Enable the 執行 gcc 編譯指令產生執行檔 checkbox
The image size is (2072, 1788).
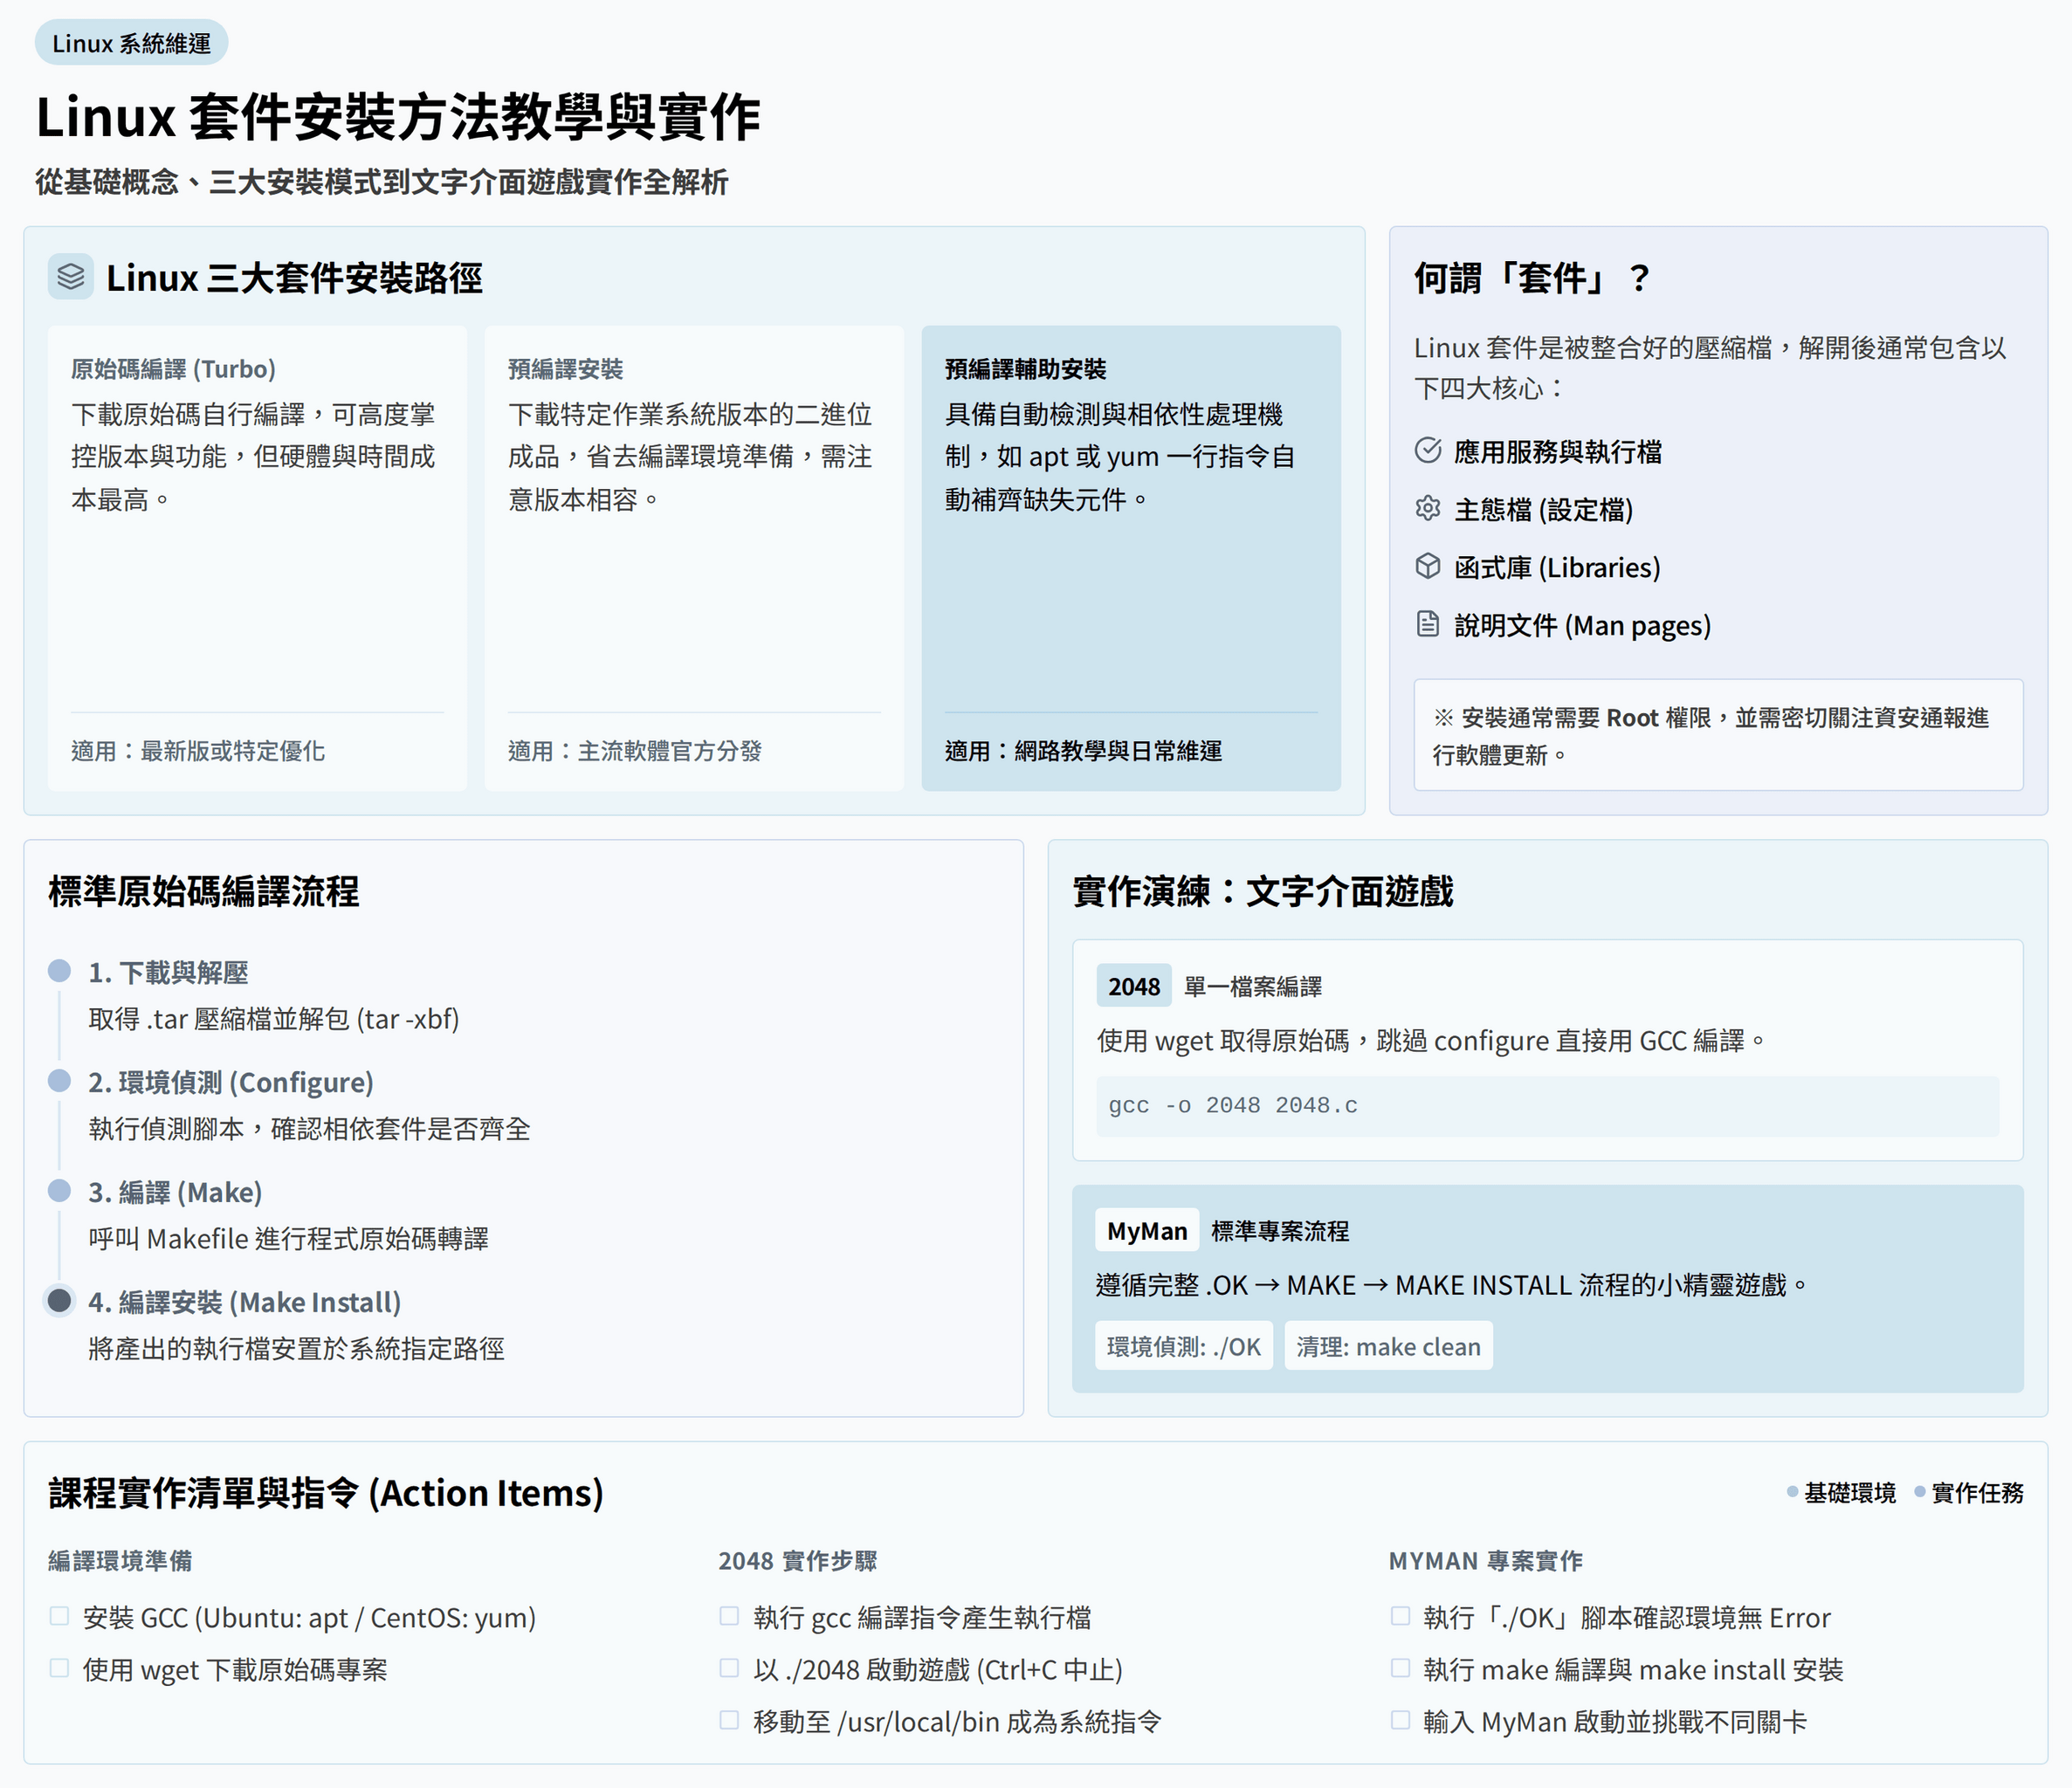729,1616
